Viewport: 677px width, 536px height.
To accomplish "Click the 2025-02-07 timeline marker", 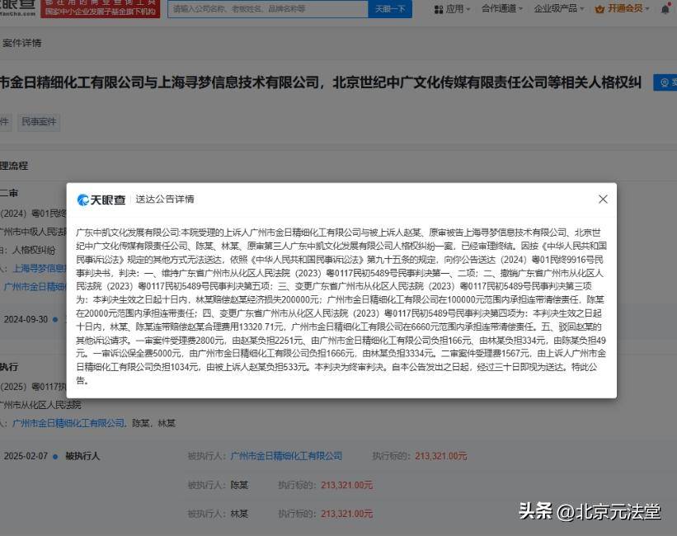I will coord(54,456).
